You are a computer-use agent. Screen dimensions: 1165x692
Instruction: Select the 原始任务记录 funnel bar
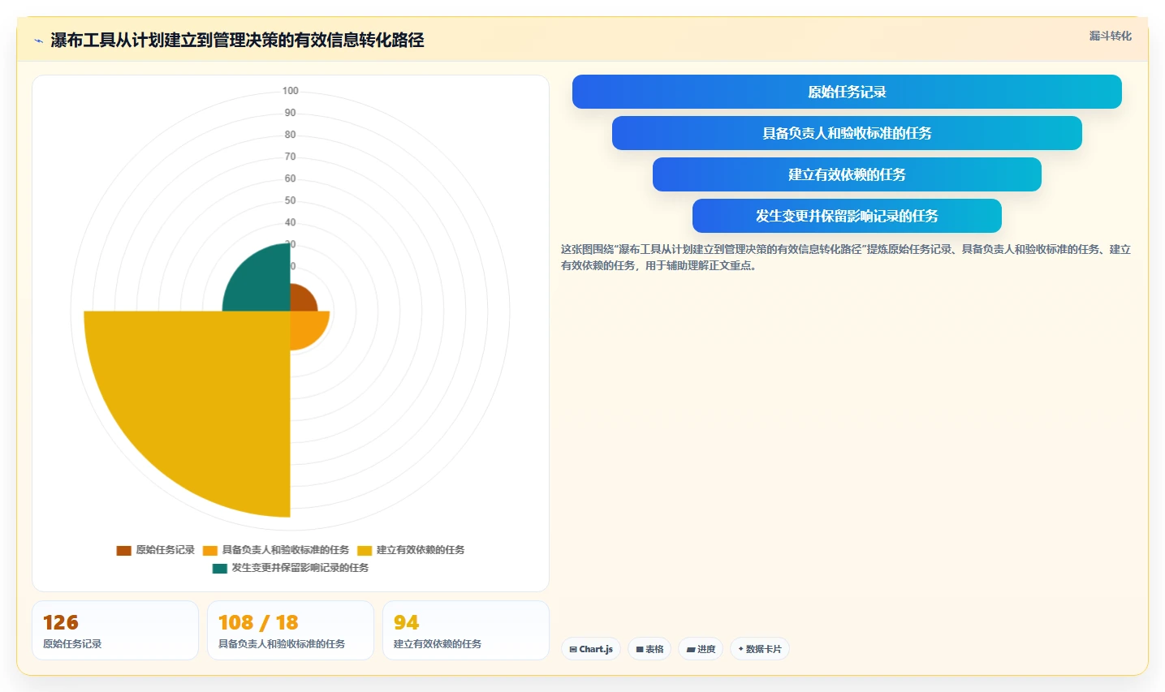click(847, 92)
